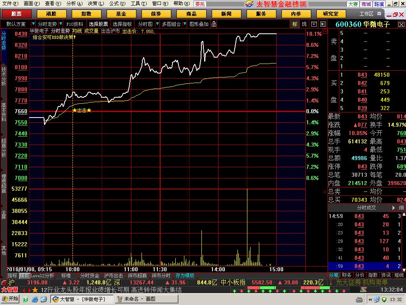
Task: Toggle the 现 view button
Action: tap(304, 24)
